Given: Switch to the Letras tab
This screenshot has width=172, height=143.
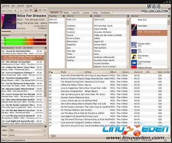Looking at the screenshot, I should [x=86, y=13].
